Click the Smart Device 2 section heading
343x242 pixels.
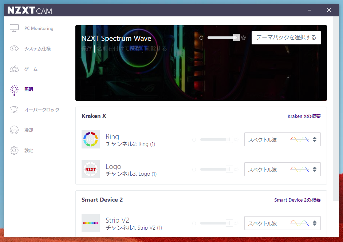tap(102, 200)
